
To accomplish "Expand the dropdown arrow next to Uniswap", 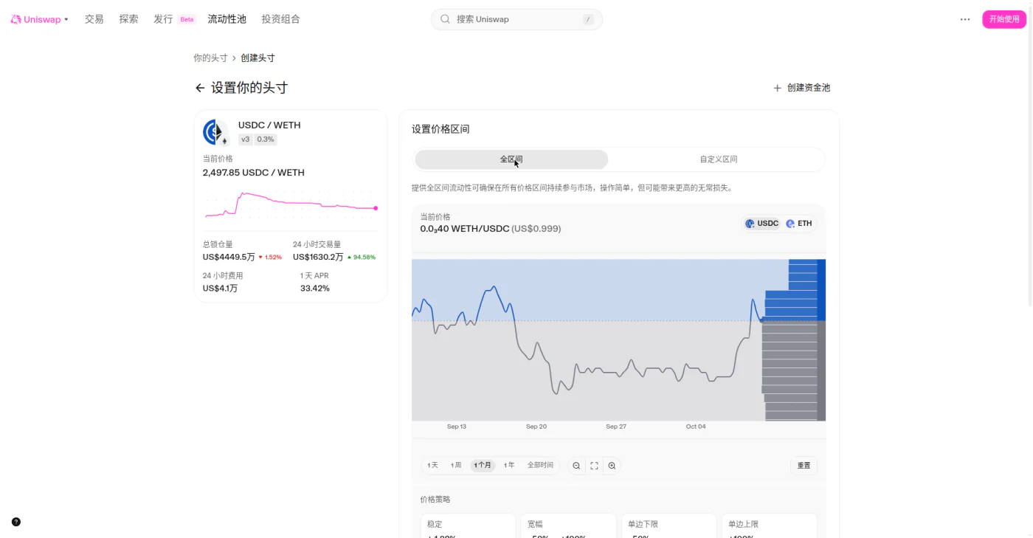I will click(x=66, y=19).
